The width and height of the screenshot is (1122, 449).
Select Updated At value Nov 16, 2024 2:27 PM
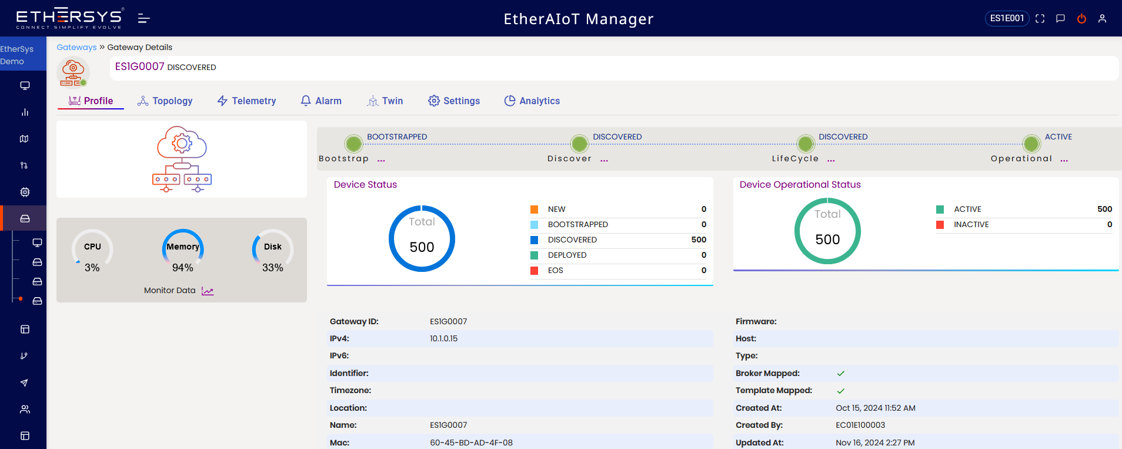(875, 443)
